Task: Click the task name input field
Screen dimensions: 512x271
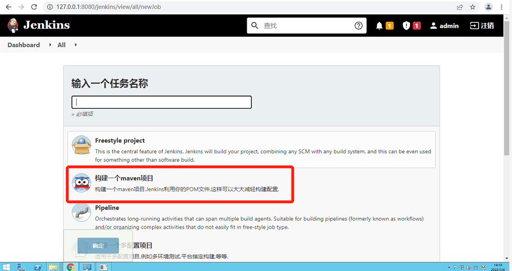Action: [x=161, y=102]
